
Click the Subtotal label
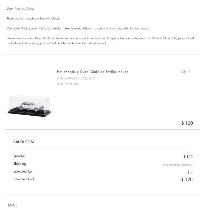click(19, 156)
